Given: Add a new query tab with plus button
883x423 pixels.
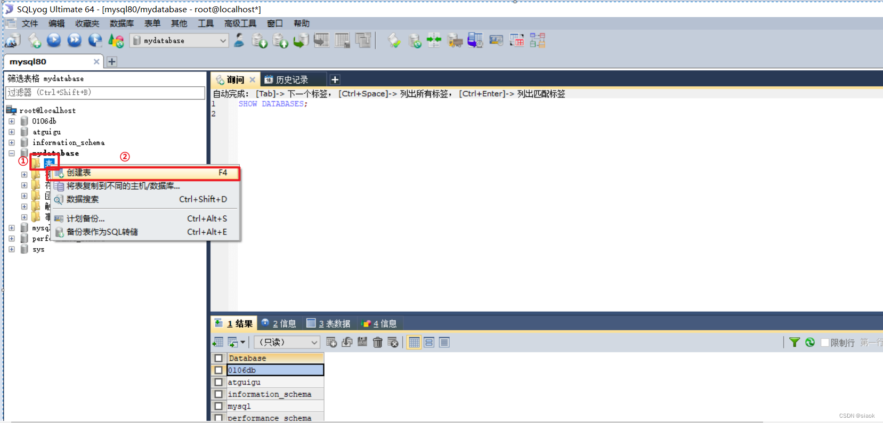Looking at the screenshot, I should coord(335,79).
